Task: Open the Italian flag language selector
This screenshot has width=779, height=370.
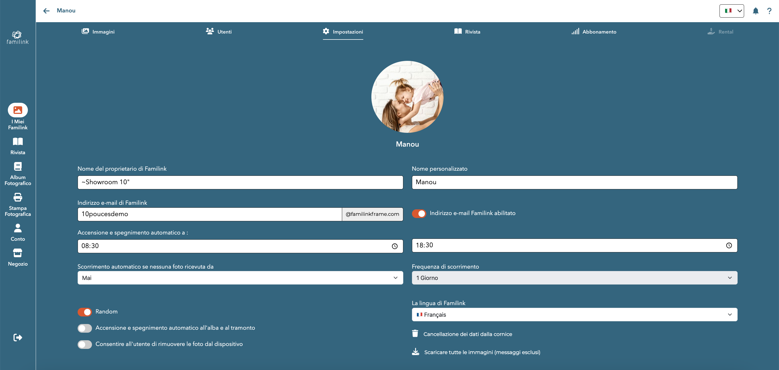Action: 731,11
